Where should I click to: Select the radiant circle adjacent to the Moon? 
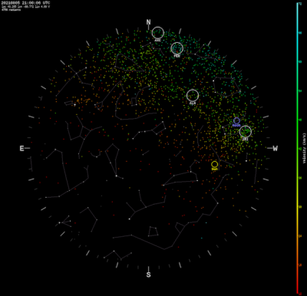246,132
